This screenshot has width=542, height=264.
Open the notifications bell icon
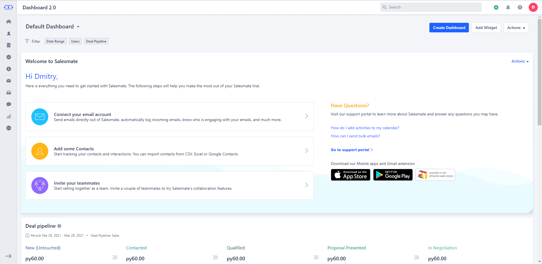coord(508,7)
